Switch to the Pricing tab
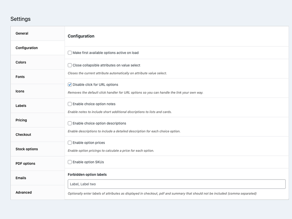 21,120
